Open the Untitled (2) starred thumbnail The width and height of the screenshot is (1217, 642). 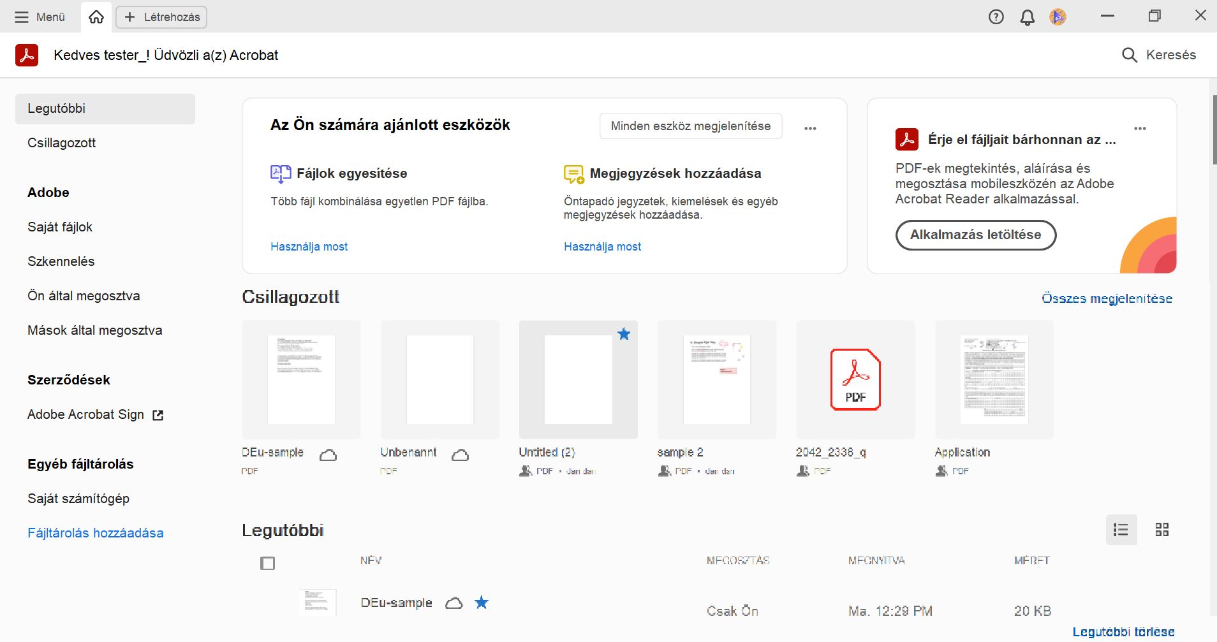pos(579,379)
